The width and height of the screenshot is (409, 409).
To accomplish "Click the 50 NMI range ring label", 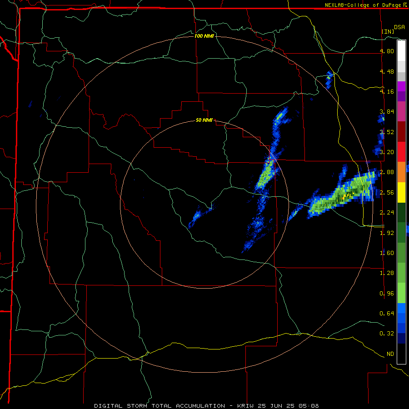I will click(204, 120).
